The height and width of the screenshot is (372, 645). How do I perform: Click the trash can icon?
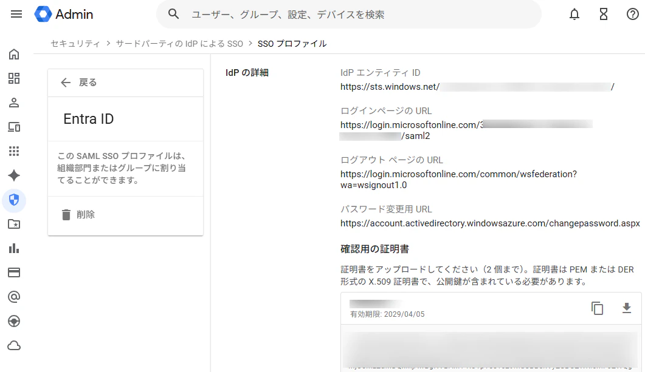66,214
